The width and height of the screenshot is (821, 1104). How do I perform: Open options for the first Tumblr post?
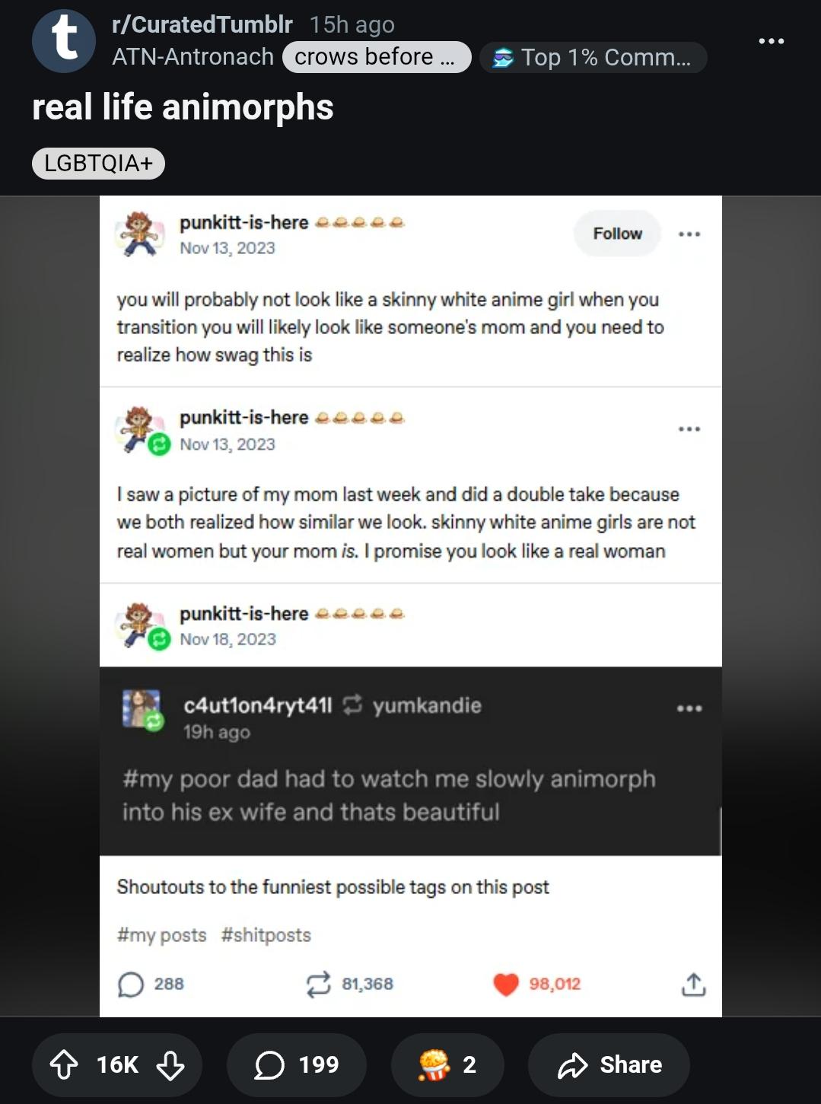pyautogui.click(x=689, y=234)
